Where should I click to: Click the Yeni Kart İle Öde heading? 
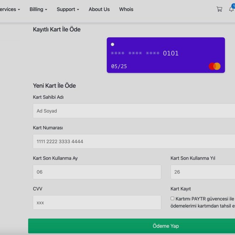(x=54, y=86)
